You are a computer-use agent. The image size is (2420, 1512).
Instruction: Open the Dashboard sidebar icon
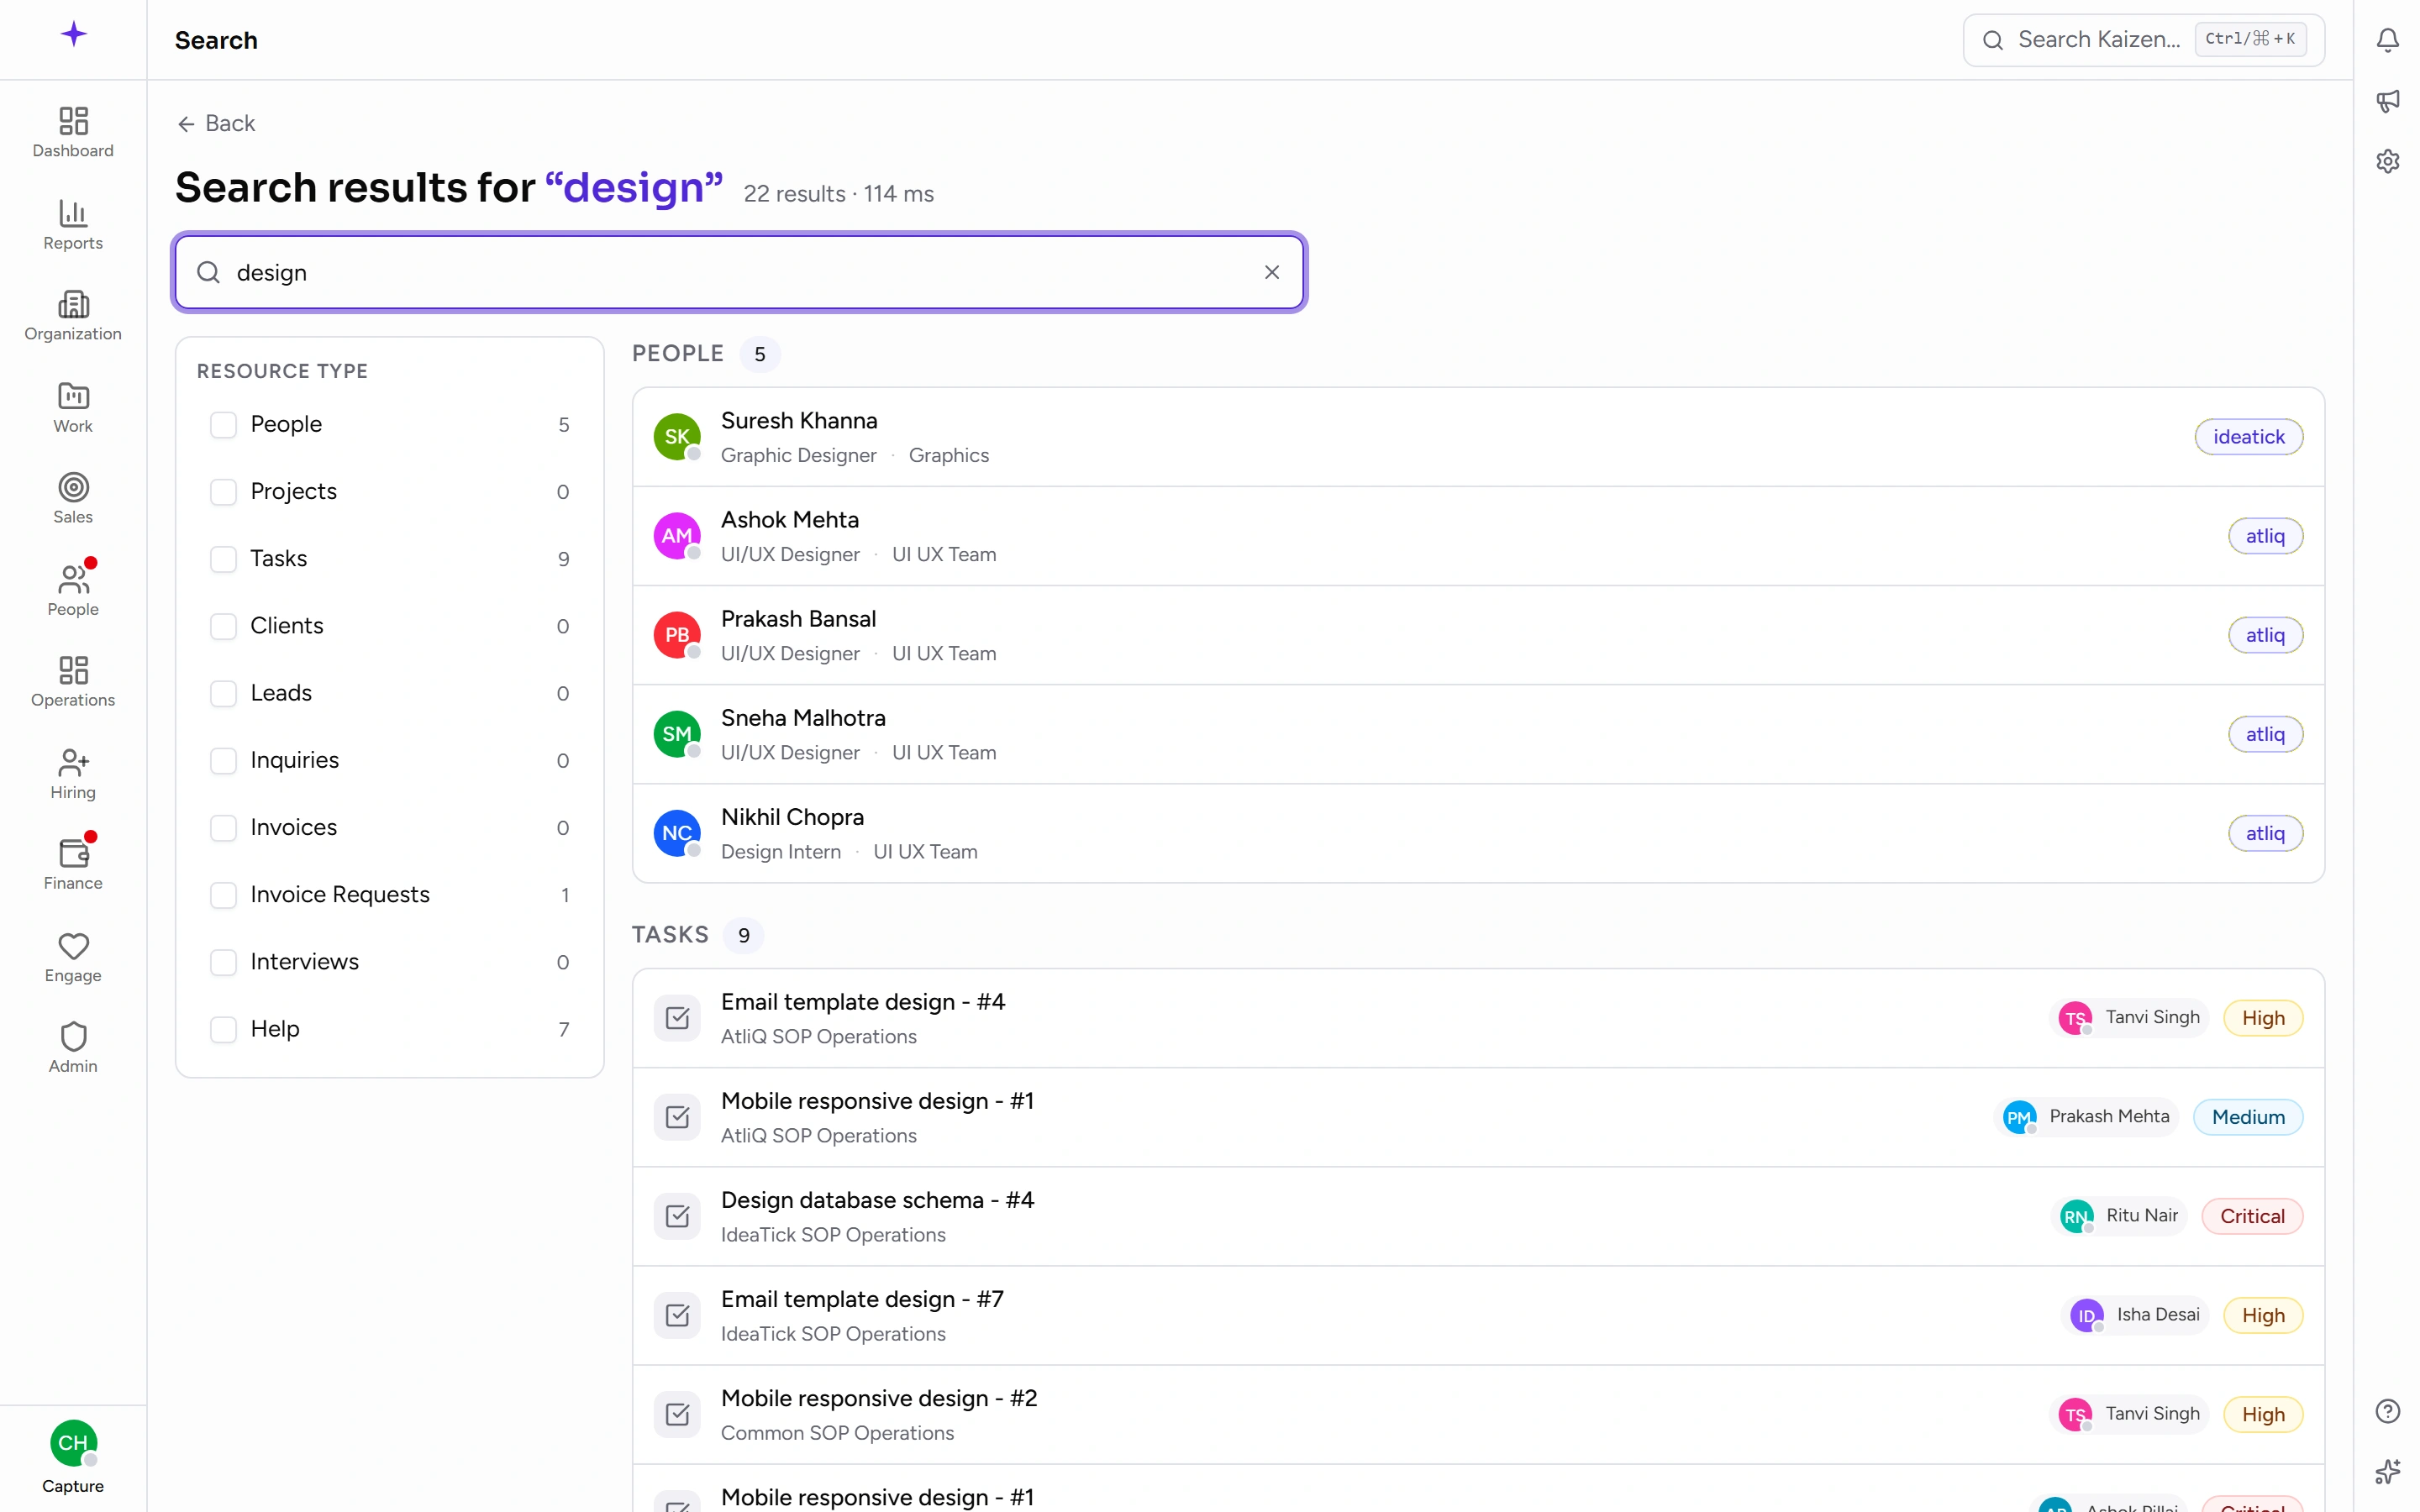tap(73, 132)
